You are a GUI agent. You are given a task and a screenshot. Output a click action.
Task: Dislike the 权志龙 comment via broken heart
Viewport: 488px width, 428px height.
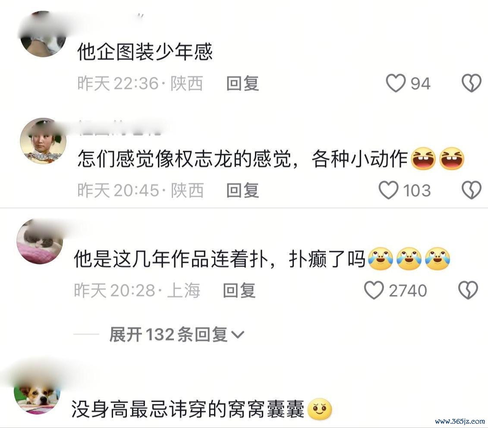point(471,190)
